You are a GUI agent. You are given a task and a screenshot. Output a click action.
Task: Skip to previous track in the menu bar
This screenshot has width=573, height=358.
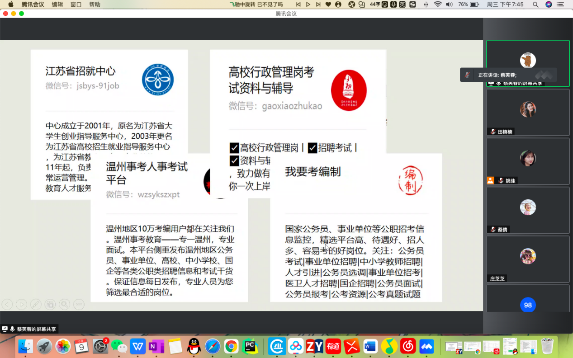click(x=298, y=5)
